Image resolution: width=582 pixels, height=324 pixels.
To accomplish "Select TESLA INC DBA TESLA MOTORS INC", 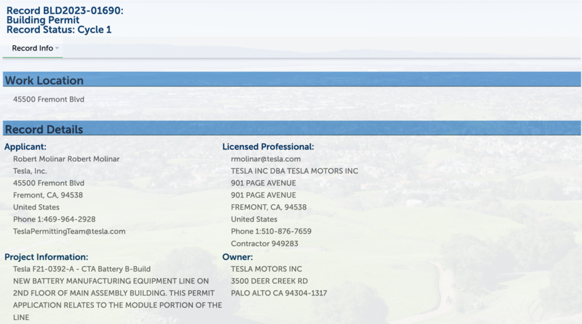I will (295, 171).
